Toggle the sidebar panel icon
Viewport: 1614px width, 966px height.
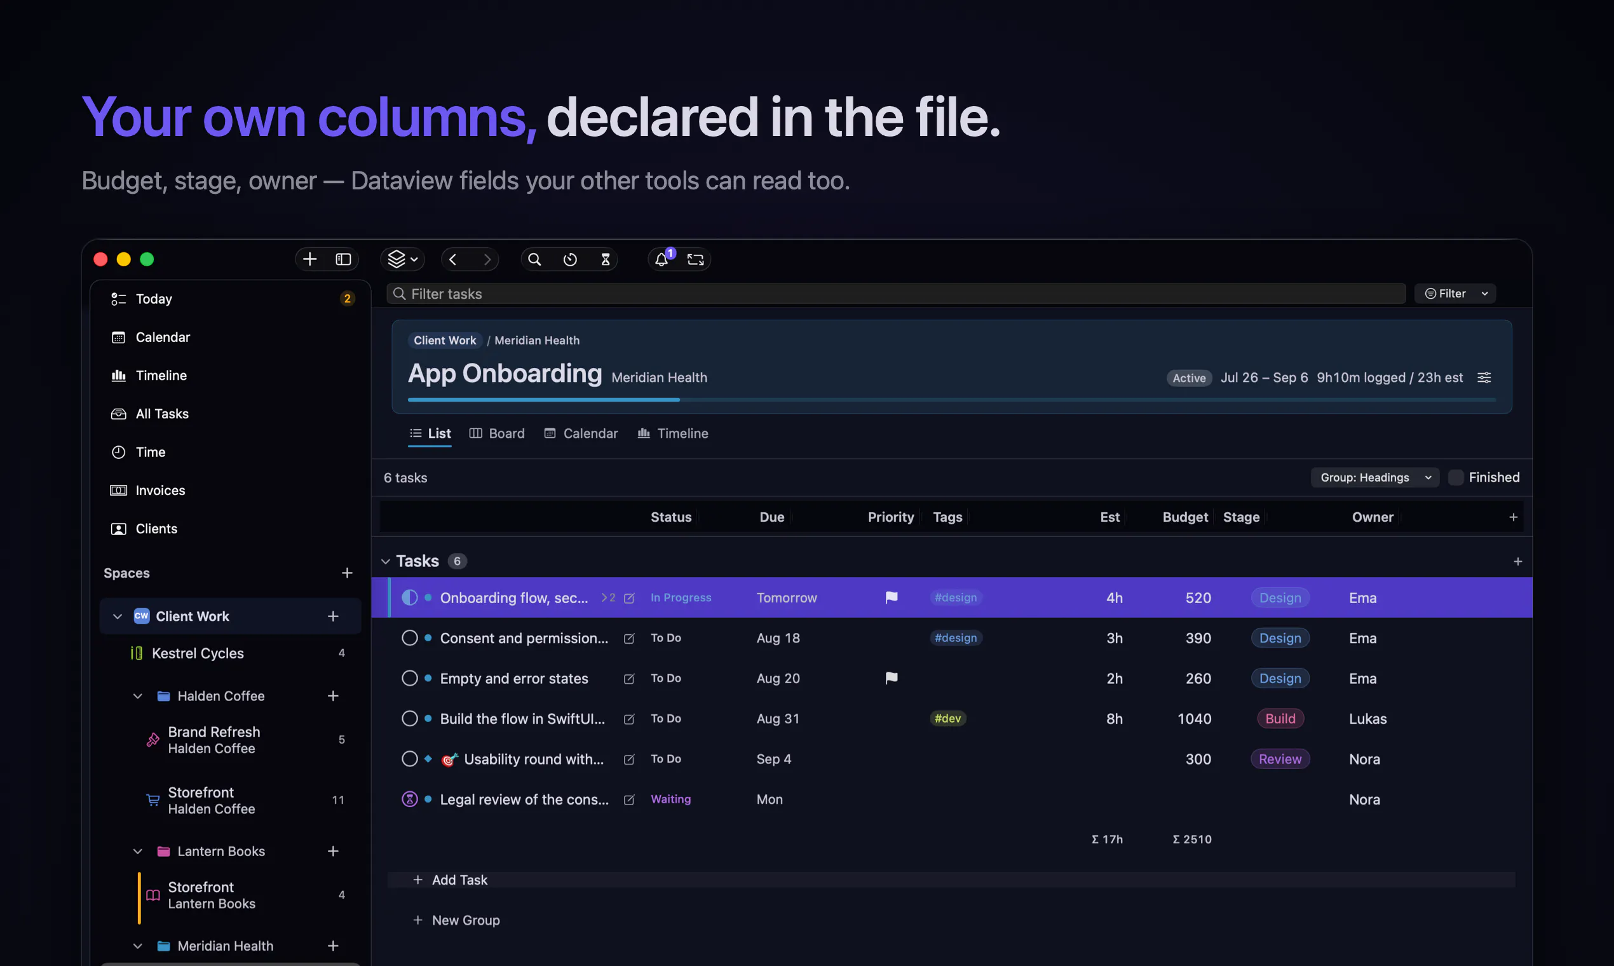[x=343, y=259]
